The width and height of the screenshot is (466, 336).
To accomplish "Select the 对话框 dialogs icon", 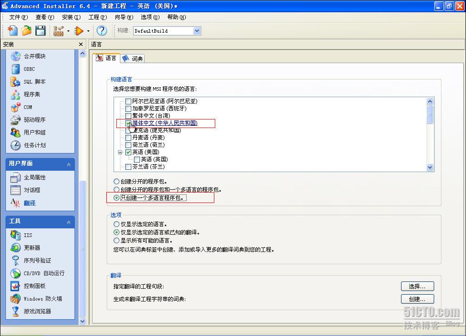I will [15, 190].
